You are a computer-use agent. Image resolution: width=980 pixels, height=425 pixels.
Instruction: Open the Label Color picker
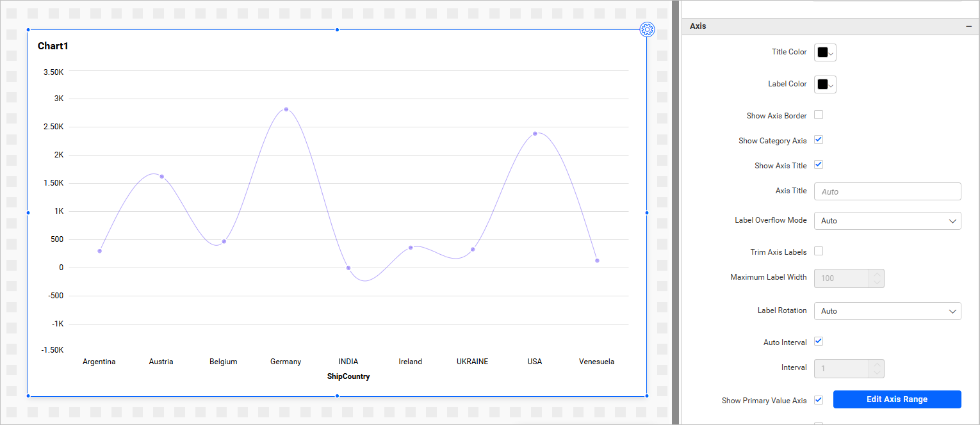coord(825,84)
